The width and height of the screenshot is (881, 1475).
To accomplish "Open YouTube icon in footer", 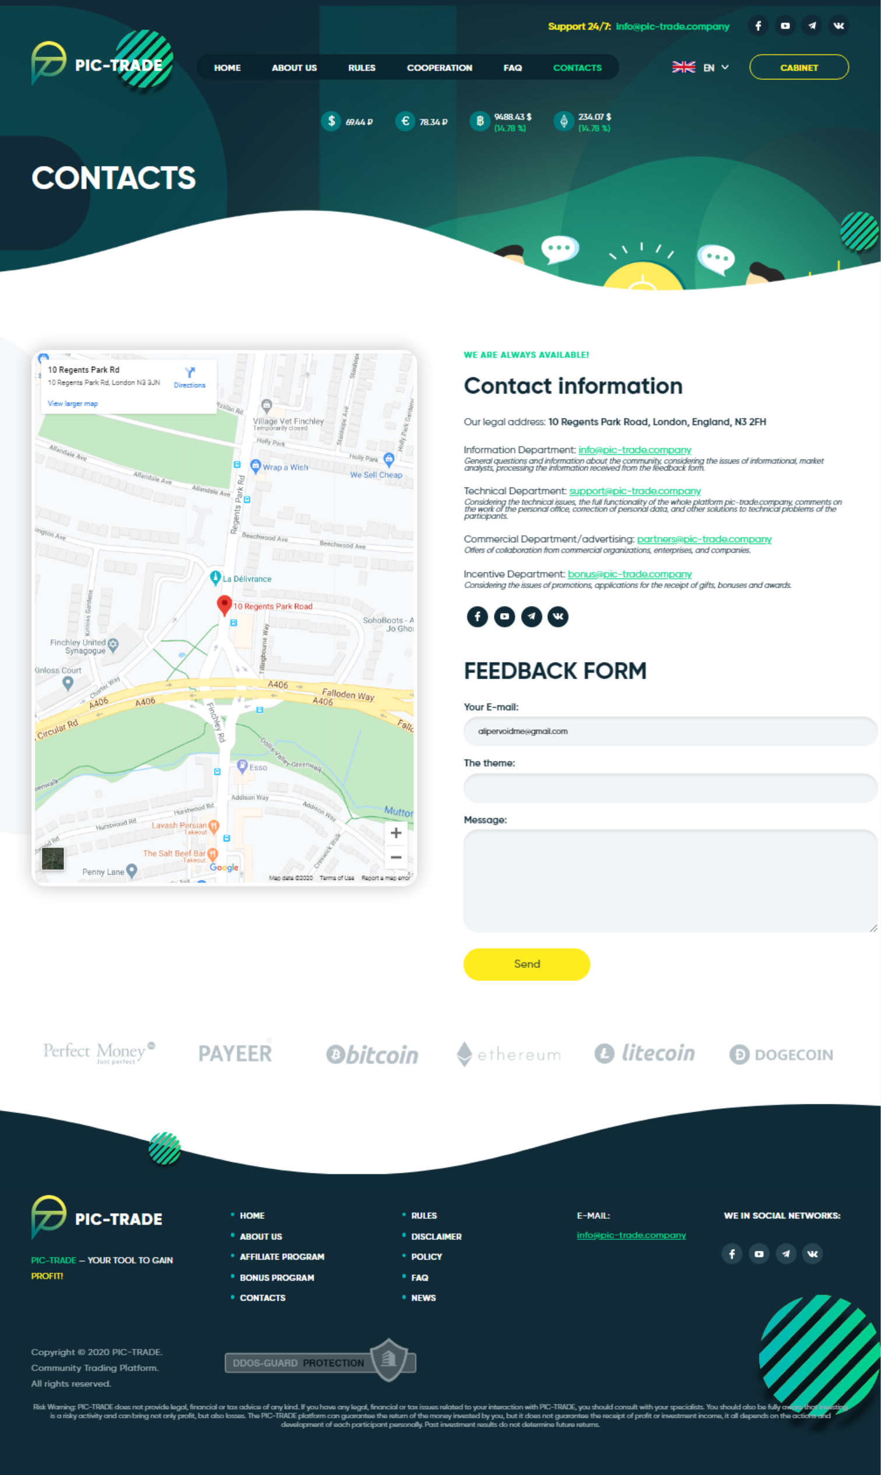I will click(759, 1253).
